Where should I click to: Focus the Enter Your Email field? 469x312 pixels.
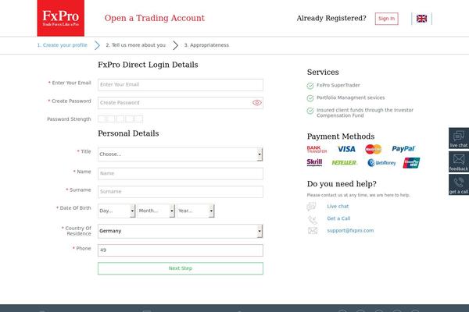181,85
